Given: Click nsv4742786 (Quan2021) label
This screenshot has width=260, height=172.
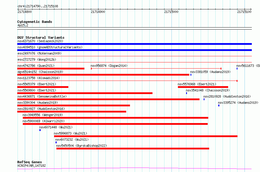Looking at the screenshot, I should 36,66.
